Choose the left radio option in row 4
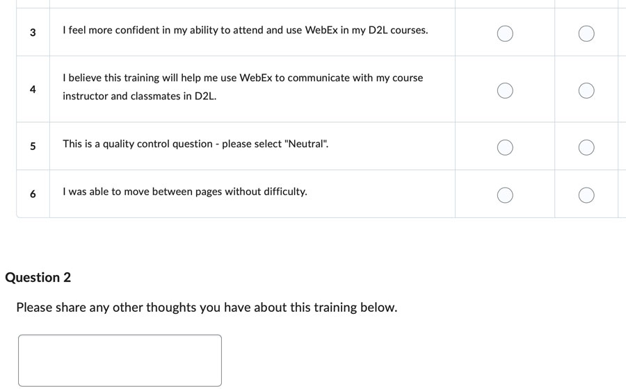This screenshot has width=626, height=391. pos(505,90)
